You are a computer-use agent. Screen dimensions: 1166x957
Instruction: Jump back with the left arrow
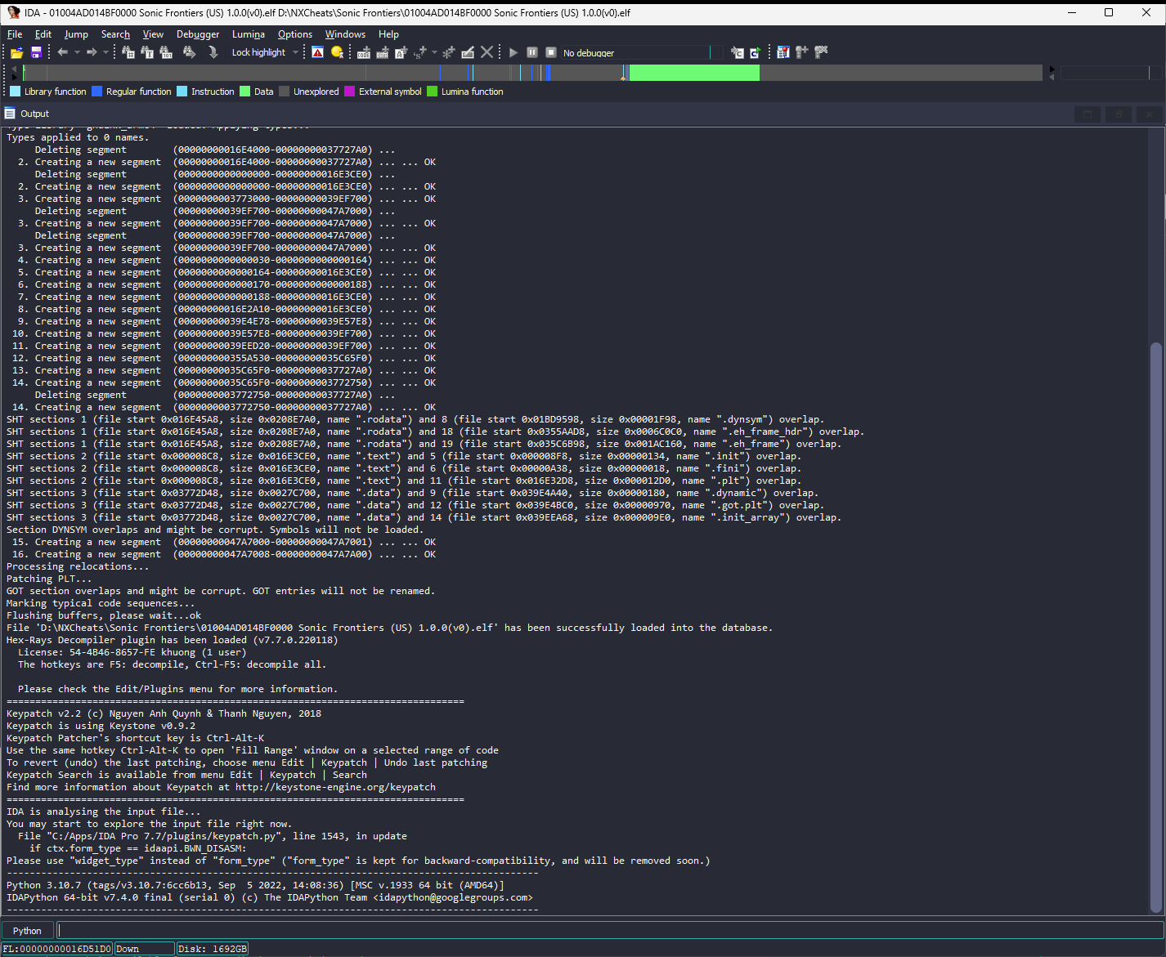63,52
